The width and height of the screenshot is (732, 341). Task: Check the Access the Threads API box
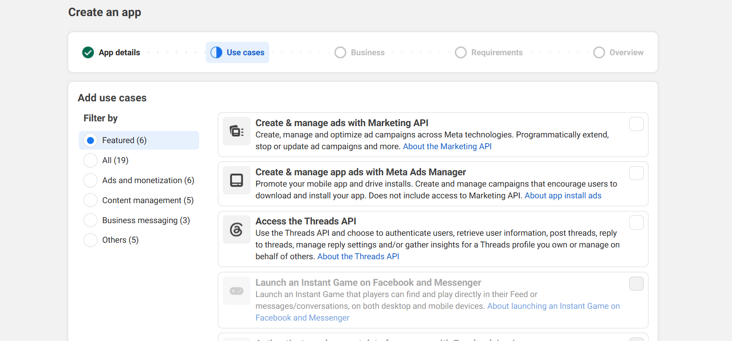click(x=636, y=222)
